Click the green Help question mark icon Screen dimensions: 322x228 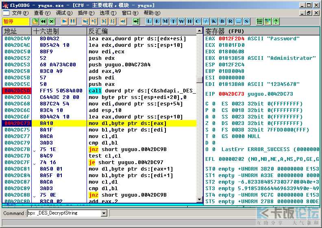276,22
